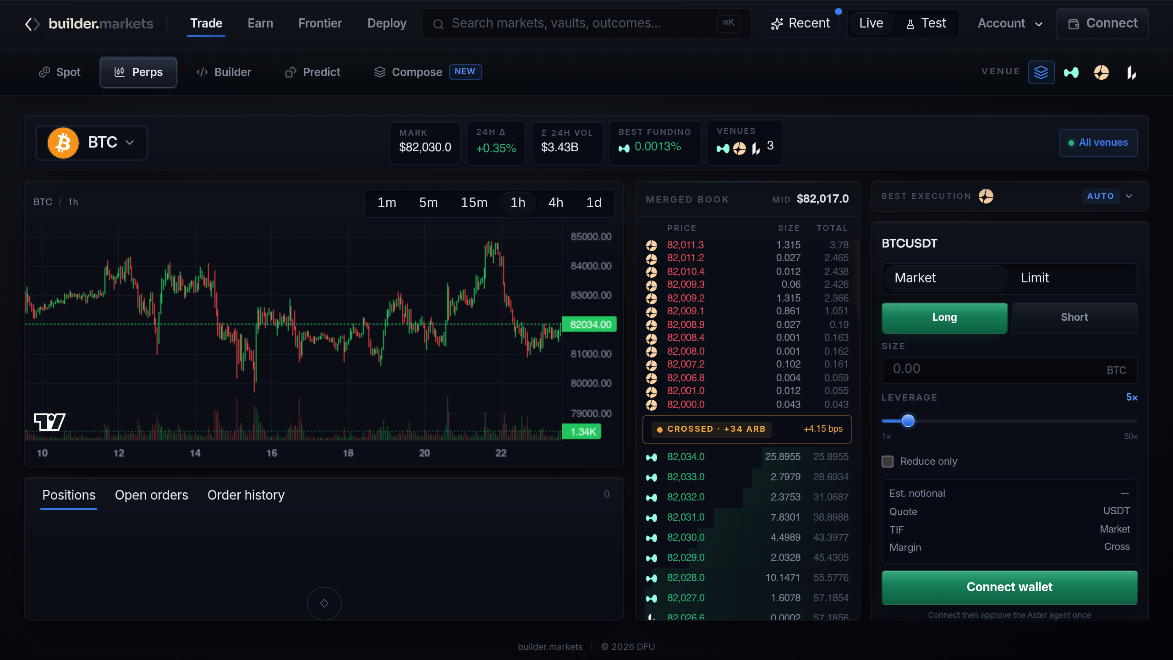Click the TradingView logo on chart
The width and height of the screenshot is (1173, 660).
(x=49, y=422)
